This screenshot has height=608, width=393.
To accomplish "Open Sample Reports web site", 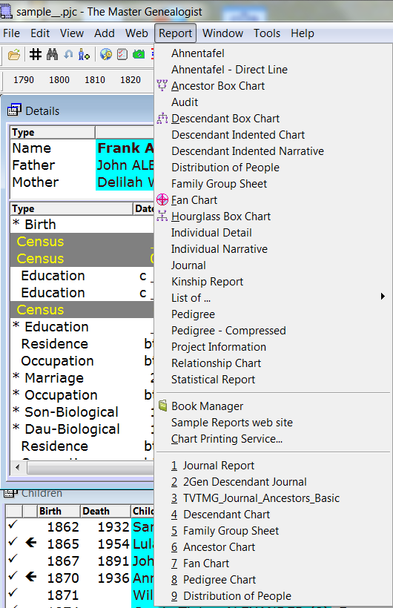I will coord(232,423).
